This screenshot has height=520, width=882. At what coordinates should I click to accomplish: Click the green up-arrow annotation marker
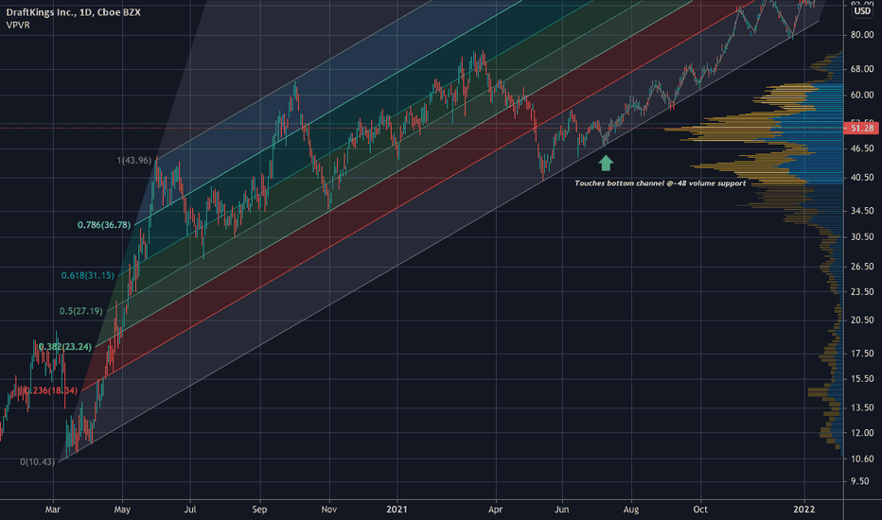pyautogui.click(x=606, y=163)
